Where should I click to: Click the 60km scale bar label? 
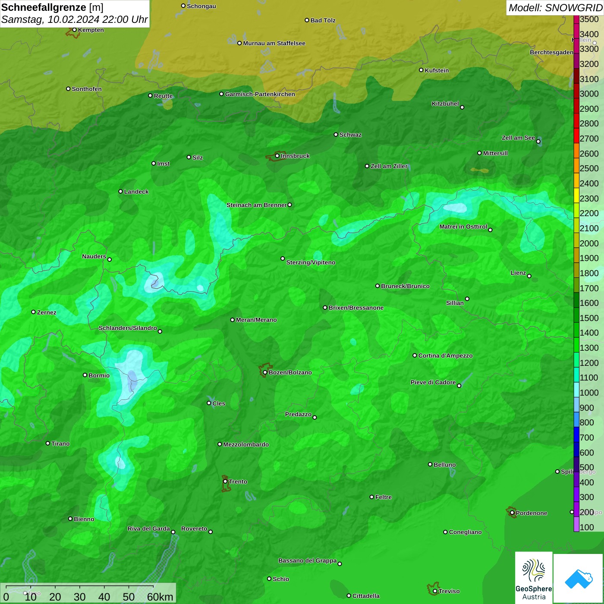[160, 597]
